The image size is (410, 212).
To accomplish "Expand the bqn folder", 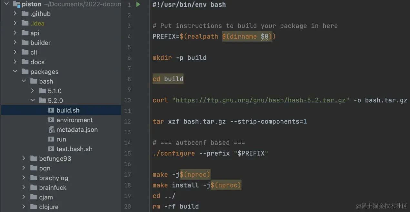I will [x=24, y=168].
